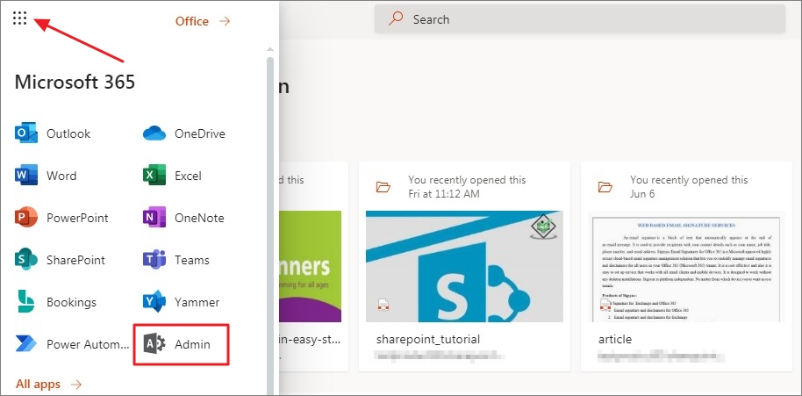
Task: Click the OneNote label text
Action: click(x=199, y=218)
